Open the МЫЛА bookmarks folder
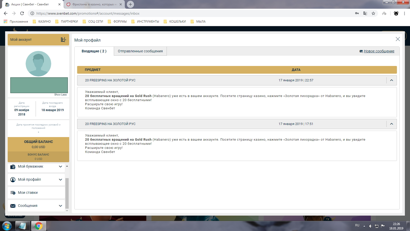Image resolution: width=410 pixels, height=231 pixels. click(x=198, y=22)
